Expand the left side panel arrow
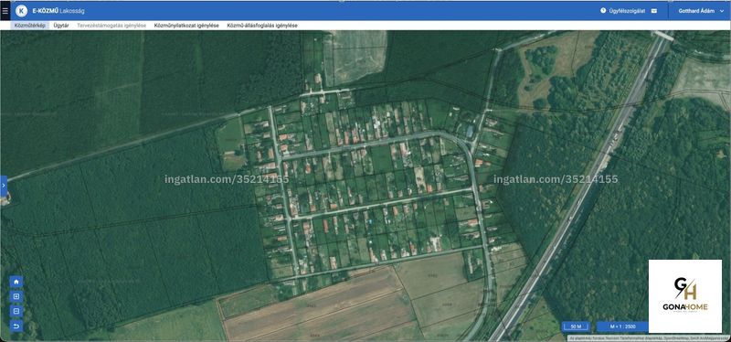 [x=4, y=186]
